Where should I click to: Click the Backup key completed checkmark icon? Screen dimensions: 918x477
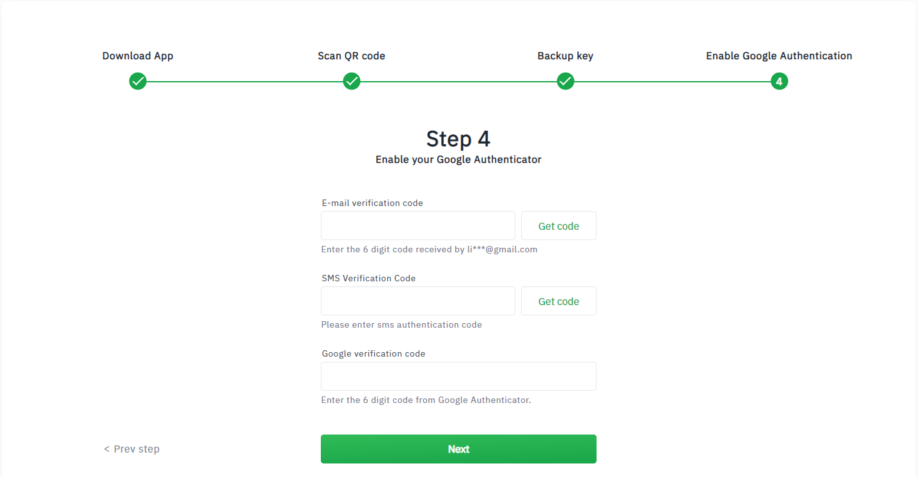(x=566, y=82)
